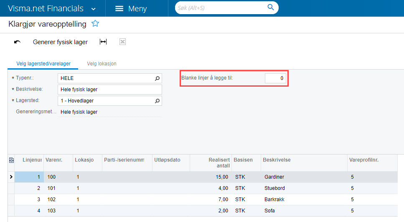Click Blanke linjer å legge til field

click(275, 78)
